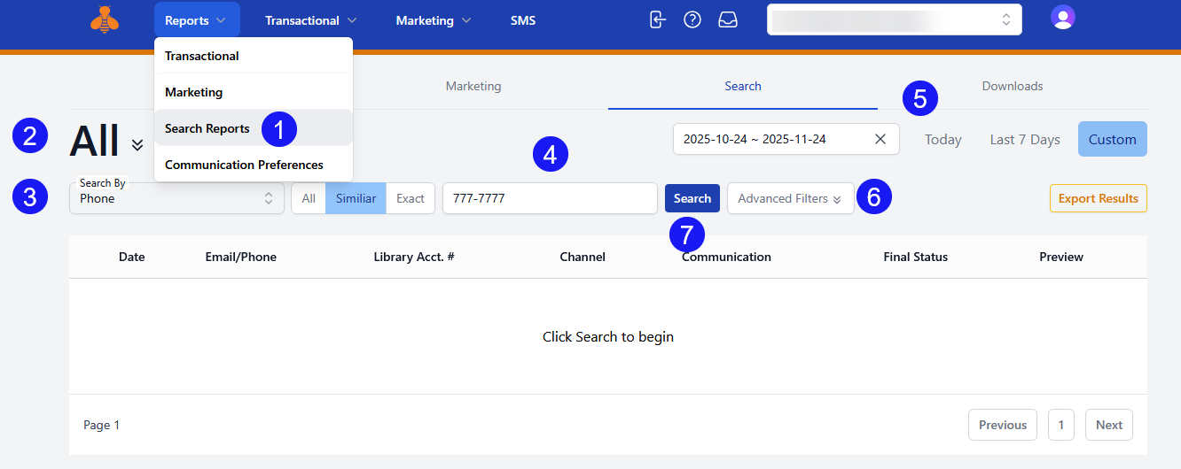Screen dimensions: 1181x469
Task: Click the search term input field
Action: (x=550, y=198)
